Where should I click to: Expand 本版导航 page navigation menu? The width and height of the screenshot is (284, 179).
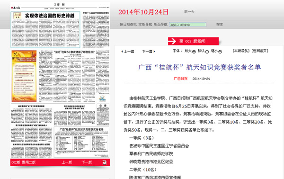click(145, 24)
